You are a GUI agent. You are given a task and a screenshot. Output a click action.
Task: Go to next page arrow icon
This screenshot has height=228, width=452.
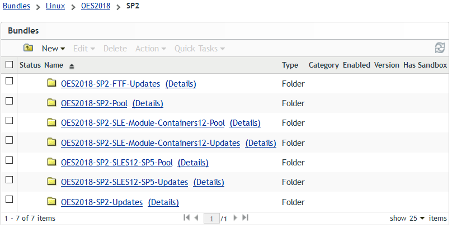tap(235, 218)
